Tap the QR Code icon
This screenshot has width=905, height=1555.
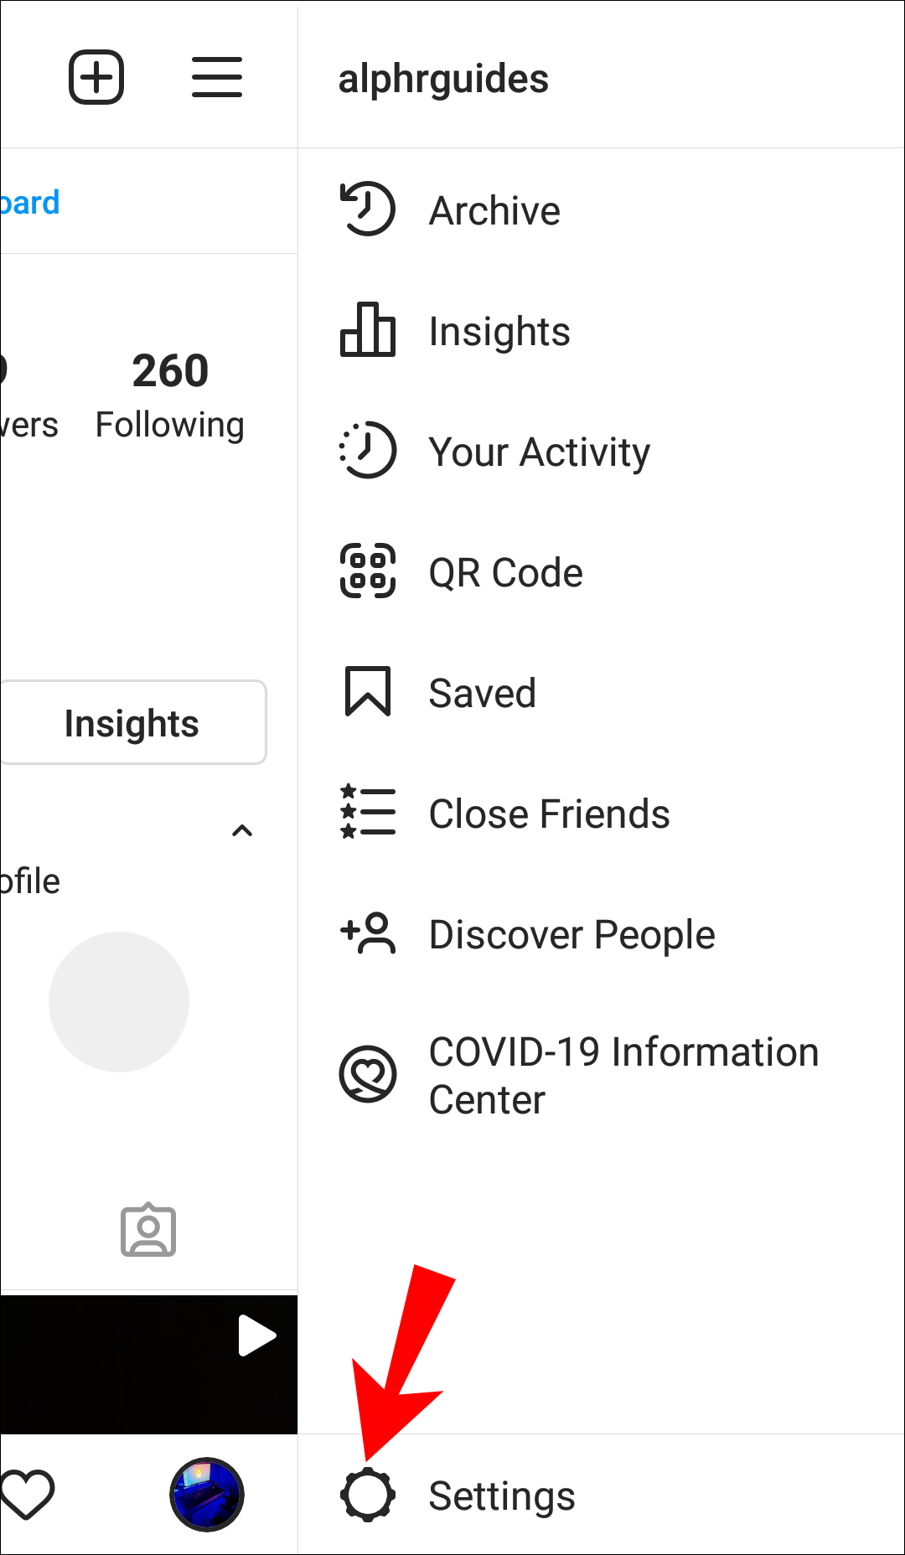(367, 571)
